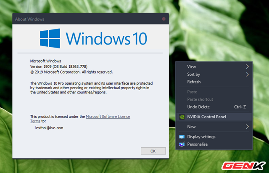The width and height of the screenshot is (269, 173).
Task: Click the Version 1909 build text line
Action: point(65,66)
